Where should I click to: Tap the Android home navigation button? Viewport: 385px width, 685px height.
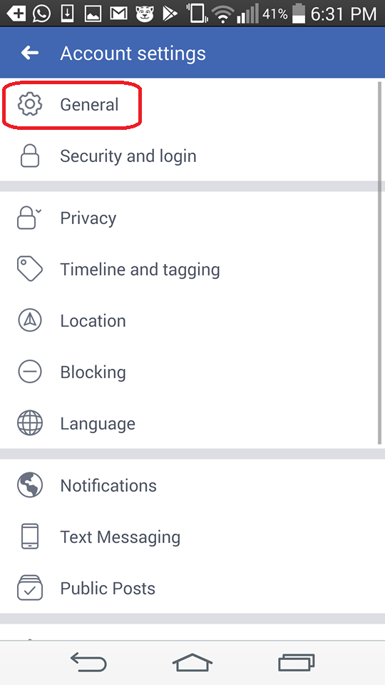point(192,663)
